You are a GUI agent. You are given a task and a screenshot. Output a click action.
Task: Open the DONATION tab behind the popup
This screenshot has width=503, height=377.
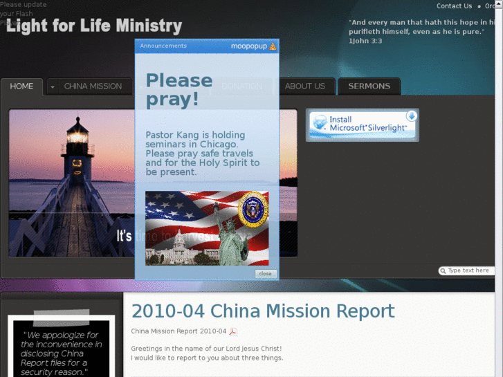241,86
